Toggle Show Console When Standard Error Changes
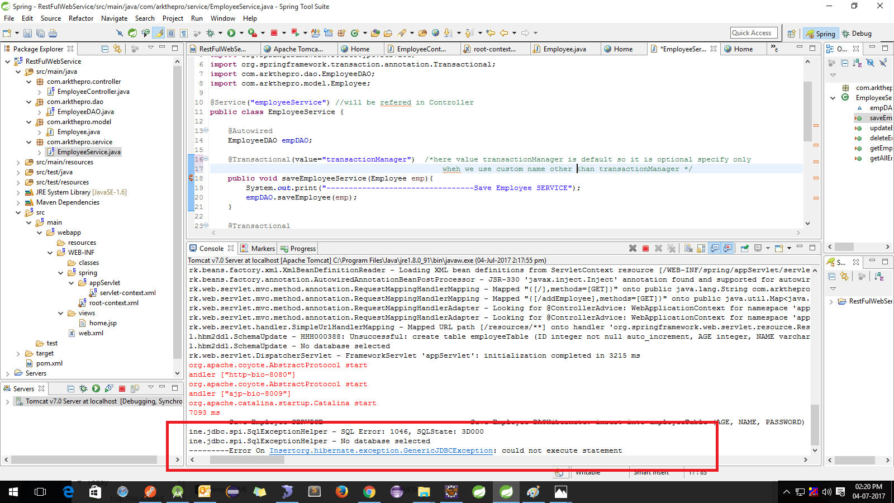Viewport: 894px width, 503px height. coord(727,248)
